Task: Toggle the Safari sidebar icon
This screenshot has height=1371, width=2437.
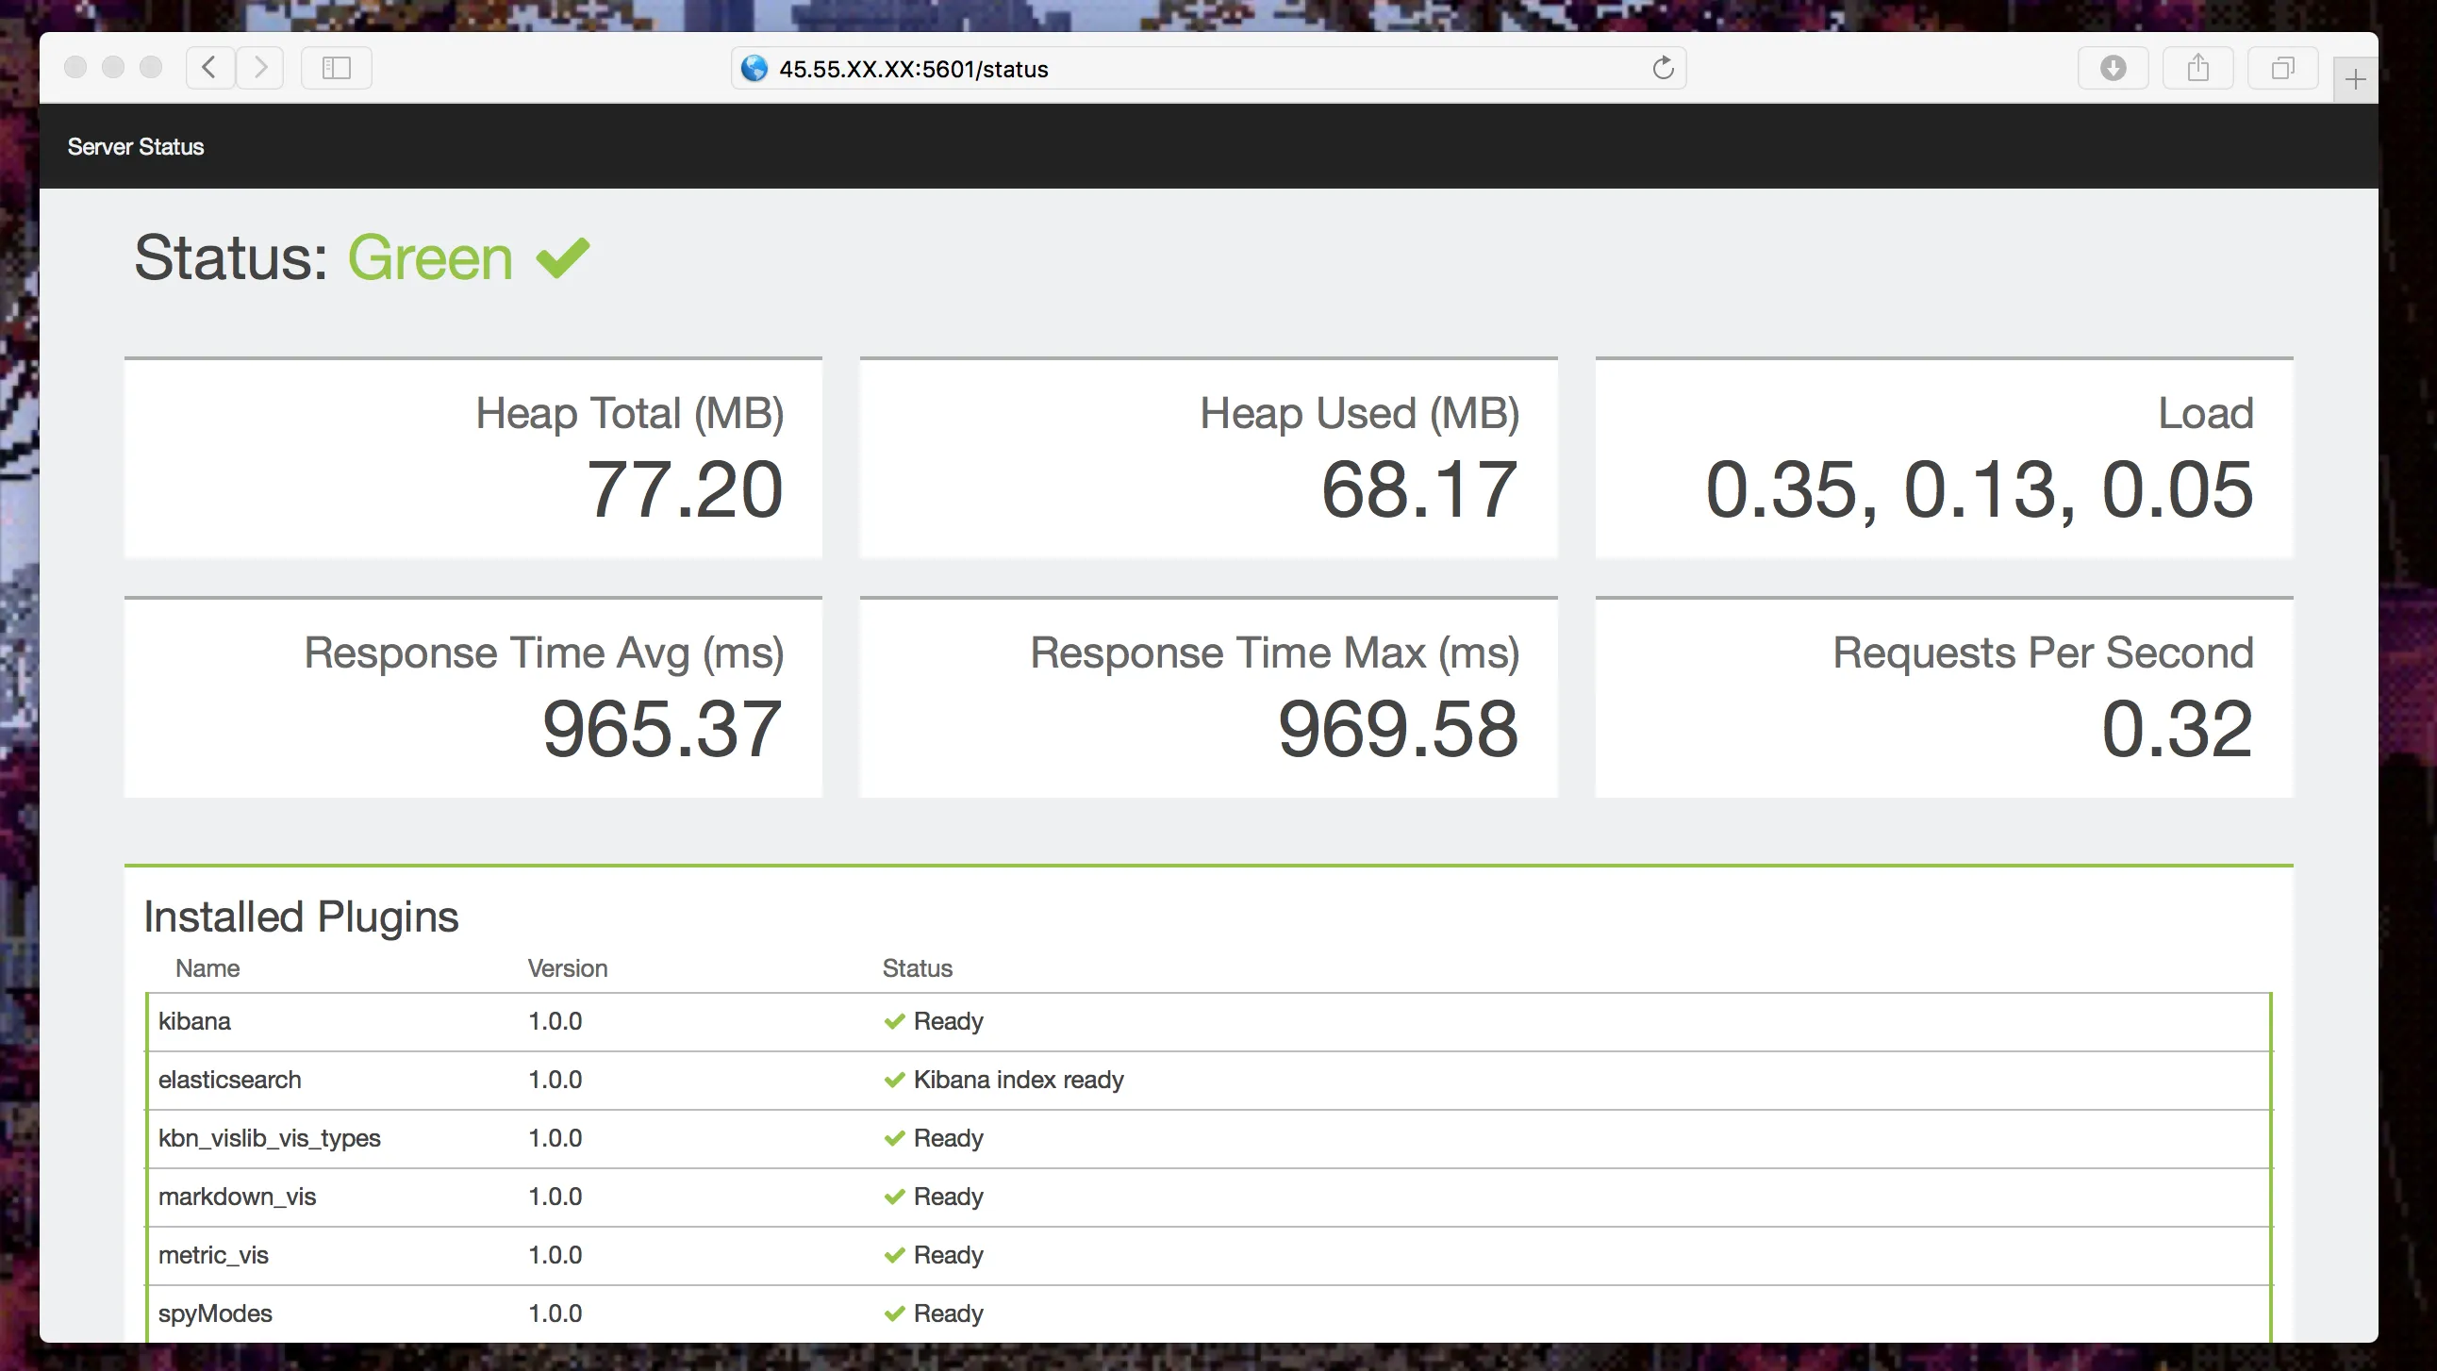Action: point(336,68)
